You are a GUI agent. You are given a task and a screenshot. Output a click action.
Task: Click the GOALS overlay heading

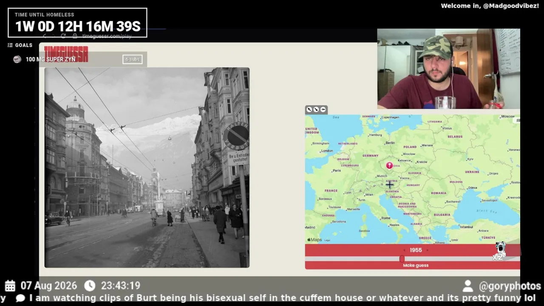point(24,45)
